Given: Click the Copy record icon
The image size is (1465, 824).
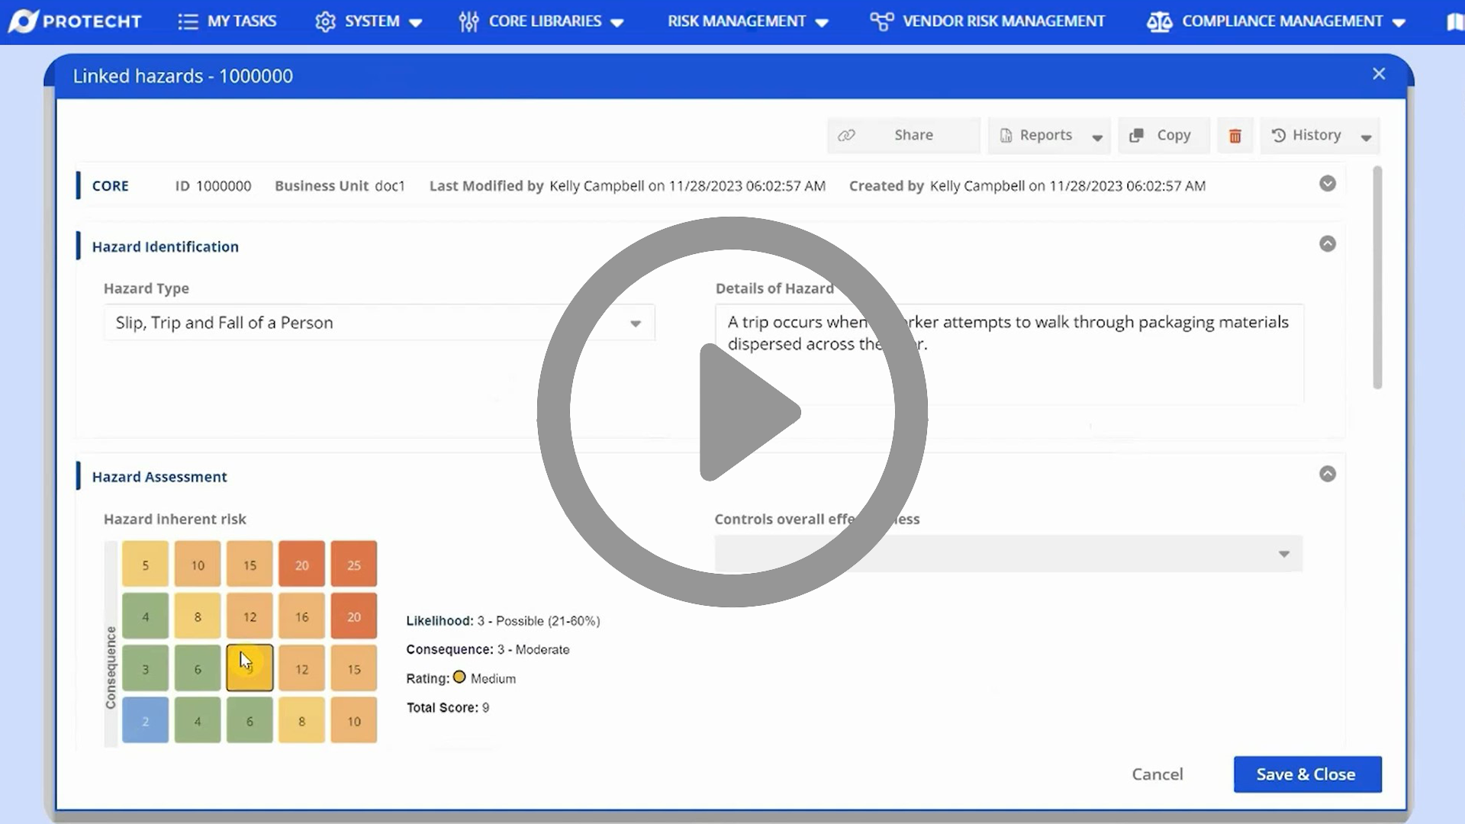Looking at the screenshot, I should pyautogui.click(x=1138, y=135).
